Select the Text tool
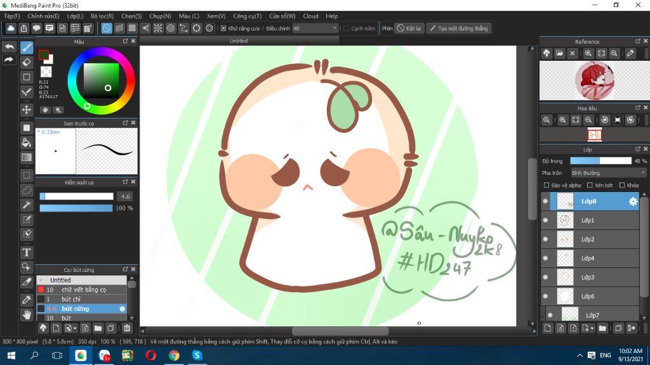 [x=27, y=252]
